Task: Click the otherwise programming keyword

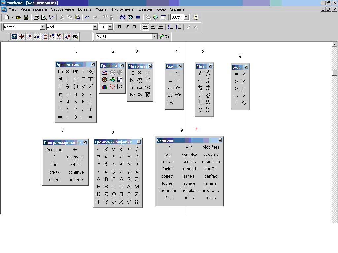Action: (x=76, y=157)
